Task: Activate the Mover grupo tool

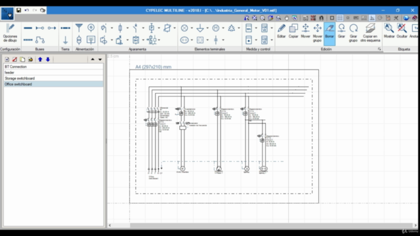Action: click(x=318, y=33)
